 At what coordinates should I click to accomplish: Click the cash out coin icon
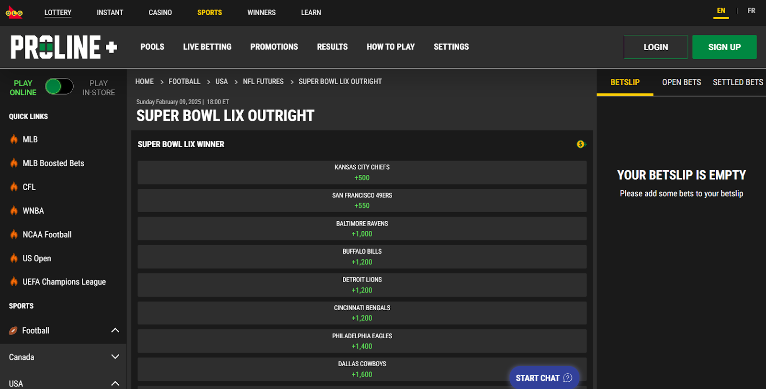tap(581, 144)
